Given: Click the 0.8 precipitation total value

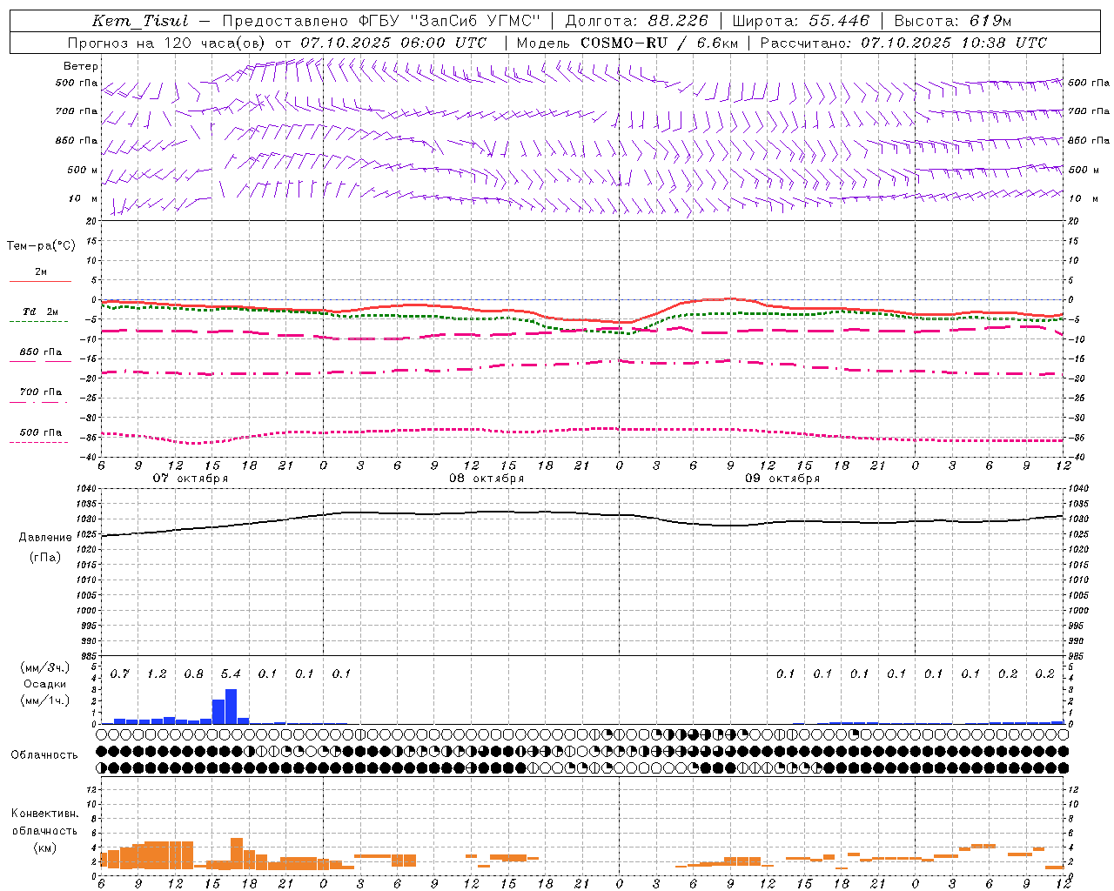Looking at the screenshot, I should point(193,674).
